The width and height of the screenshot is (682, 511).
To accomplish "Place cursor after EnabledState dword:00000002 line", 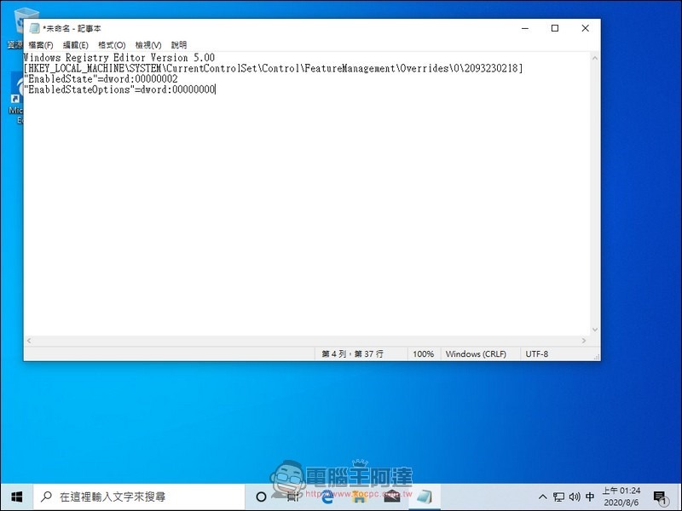I will pyautogui.click(x=178, y=79).
